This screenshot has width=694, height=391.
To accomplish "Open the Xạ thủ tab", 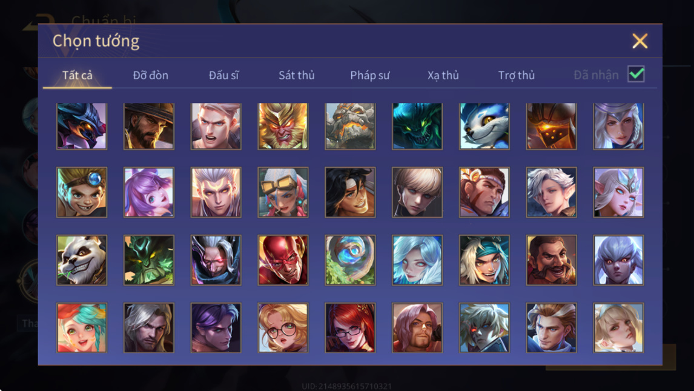I will [x=443, y=75].
